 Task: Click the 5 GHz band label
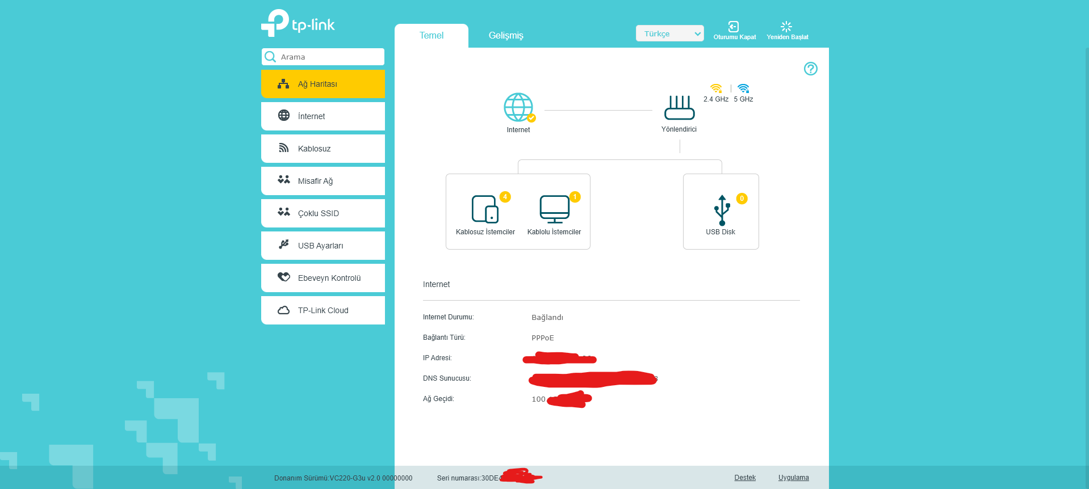point(744,99)
